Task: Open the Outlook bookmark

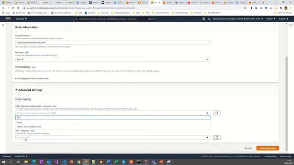Action: (x=90, y=13)
